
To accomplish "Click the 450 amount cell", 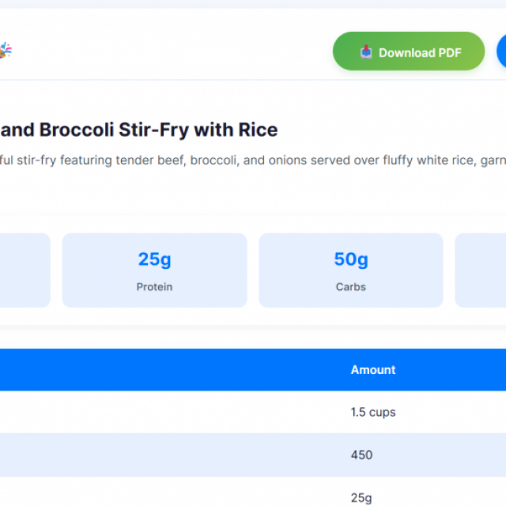I will click(362, 455).
